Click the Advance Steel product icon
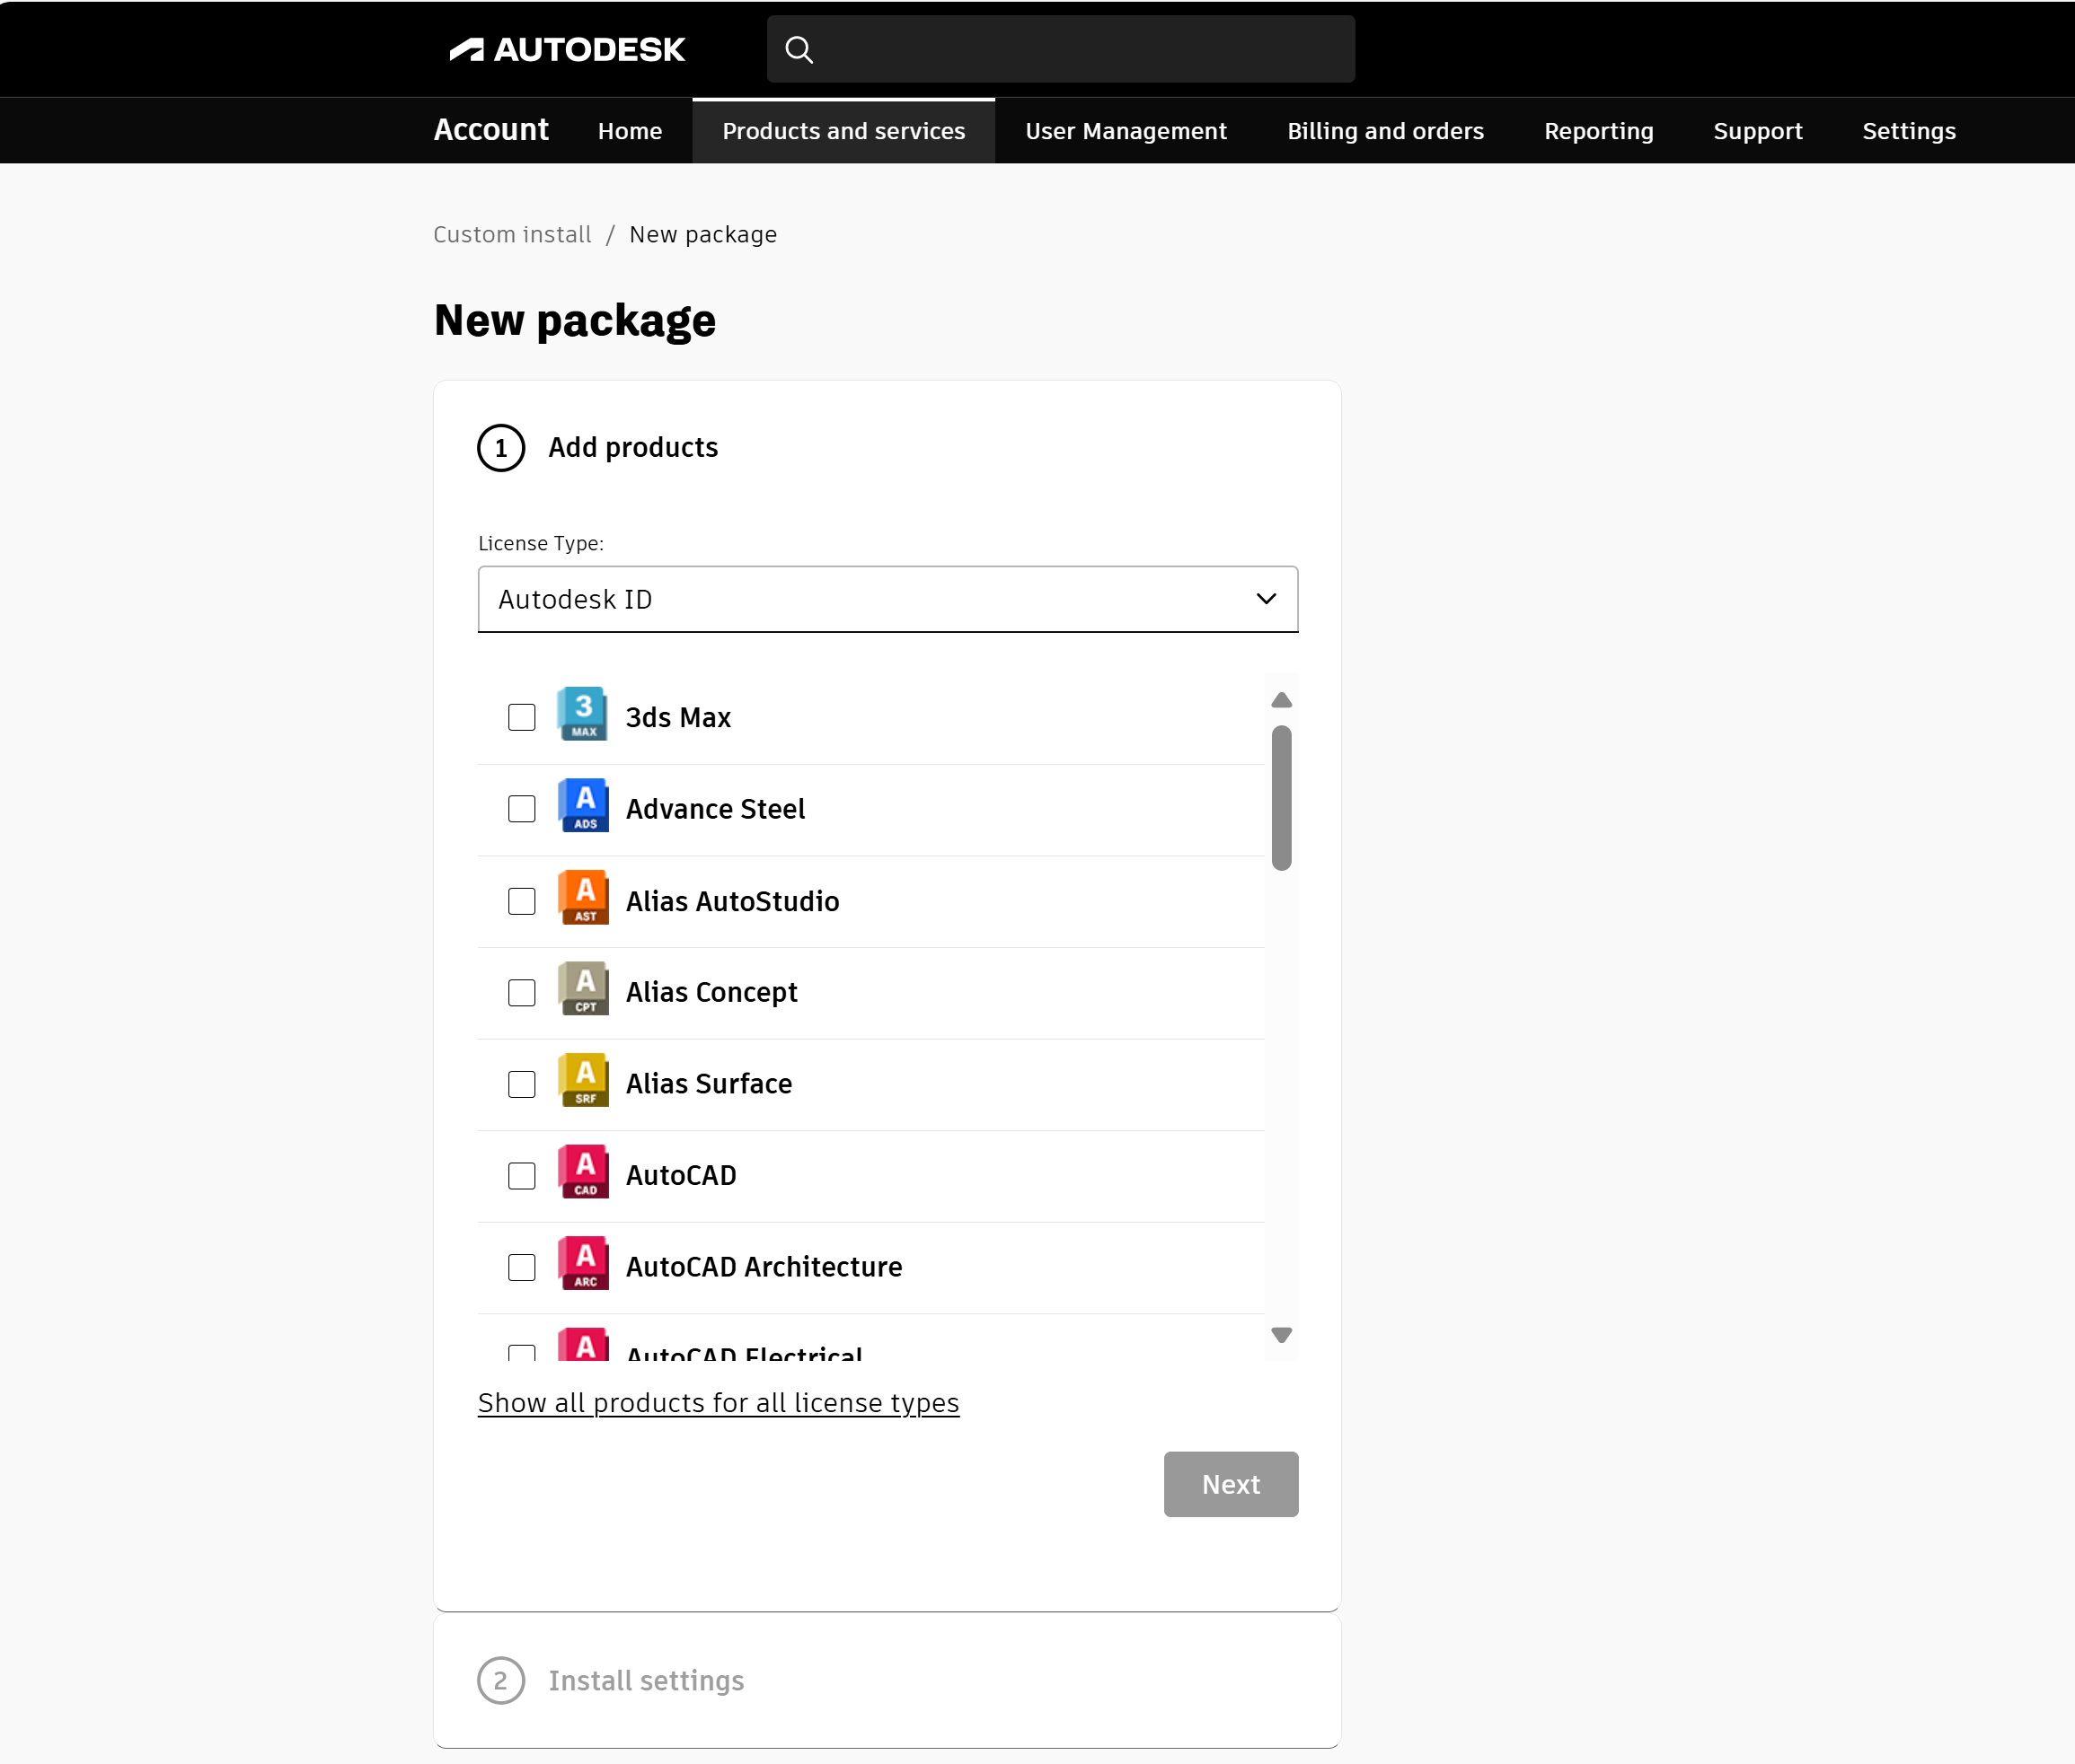This screenshot has height=1764, width=2075. [x=583, y=806]
